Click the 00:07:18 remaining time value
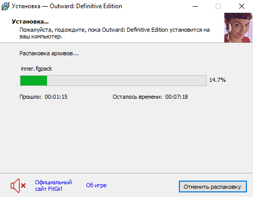 pyautogui.click(x=176, y=97)
